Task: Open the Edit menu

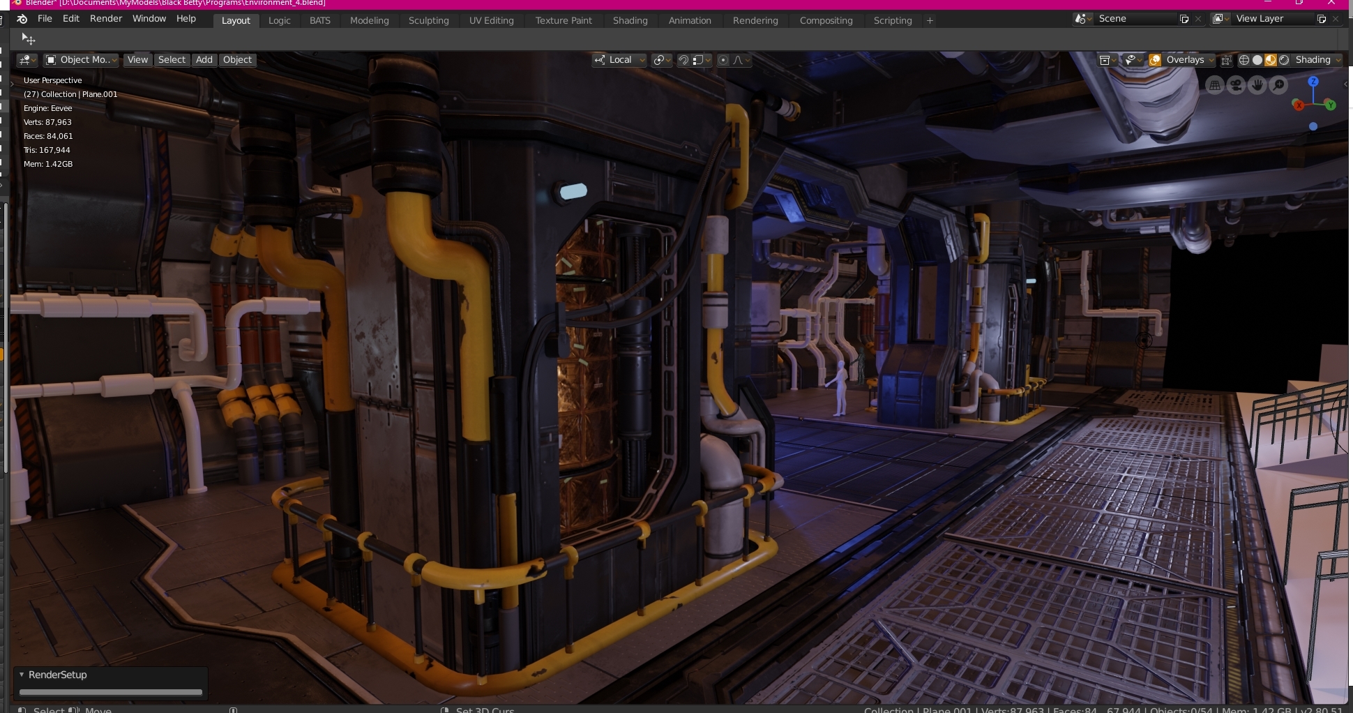Action: click(x=71, y=19)
